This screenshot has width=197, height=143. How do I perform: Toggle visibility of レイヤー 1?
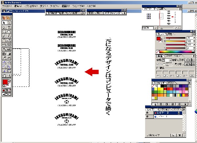click(147, 117)
